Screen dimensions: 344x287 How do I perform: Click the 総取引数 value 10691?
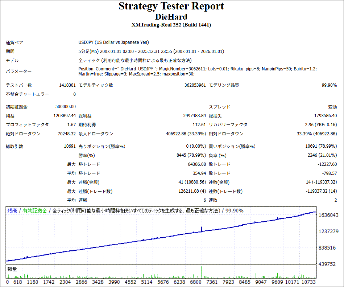pos(70,147)
